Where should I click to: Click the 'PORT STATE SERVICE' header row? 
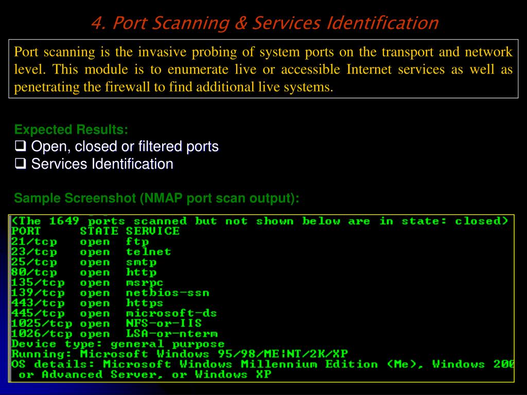pos(95,231)
